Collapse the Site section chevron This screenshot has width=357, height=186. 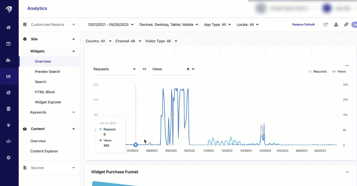coord(73,39)
